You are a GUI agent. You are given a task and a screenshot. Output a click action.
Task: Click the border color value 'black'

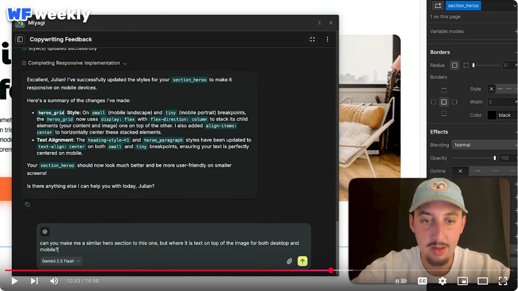pyautogui.click(x=505, y=115)
